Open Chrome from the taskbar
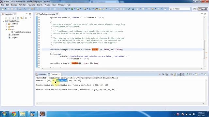Viewport: 209px width, 117px height. click(x=13, y=114)
